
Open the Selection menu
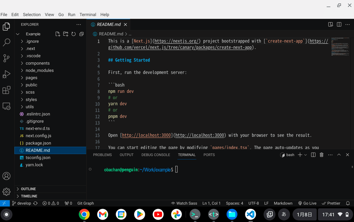click(x=32, y=14)
